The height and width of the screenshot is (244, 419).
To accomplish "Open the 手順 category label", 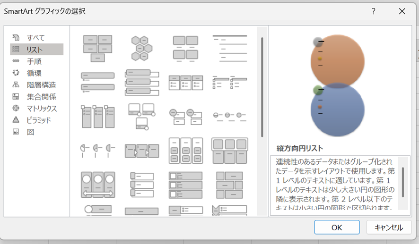I will pyautogui.click(x=34, y=61).
